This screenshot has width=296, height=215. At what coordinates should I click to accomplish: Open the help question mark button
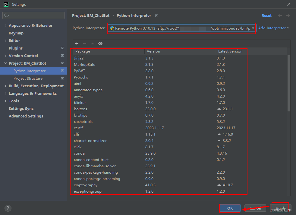[8, 208]
